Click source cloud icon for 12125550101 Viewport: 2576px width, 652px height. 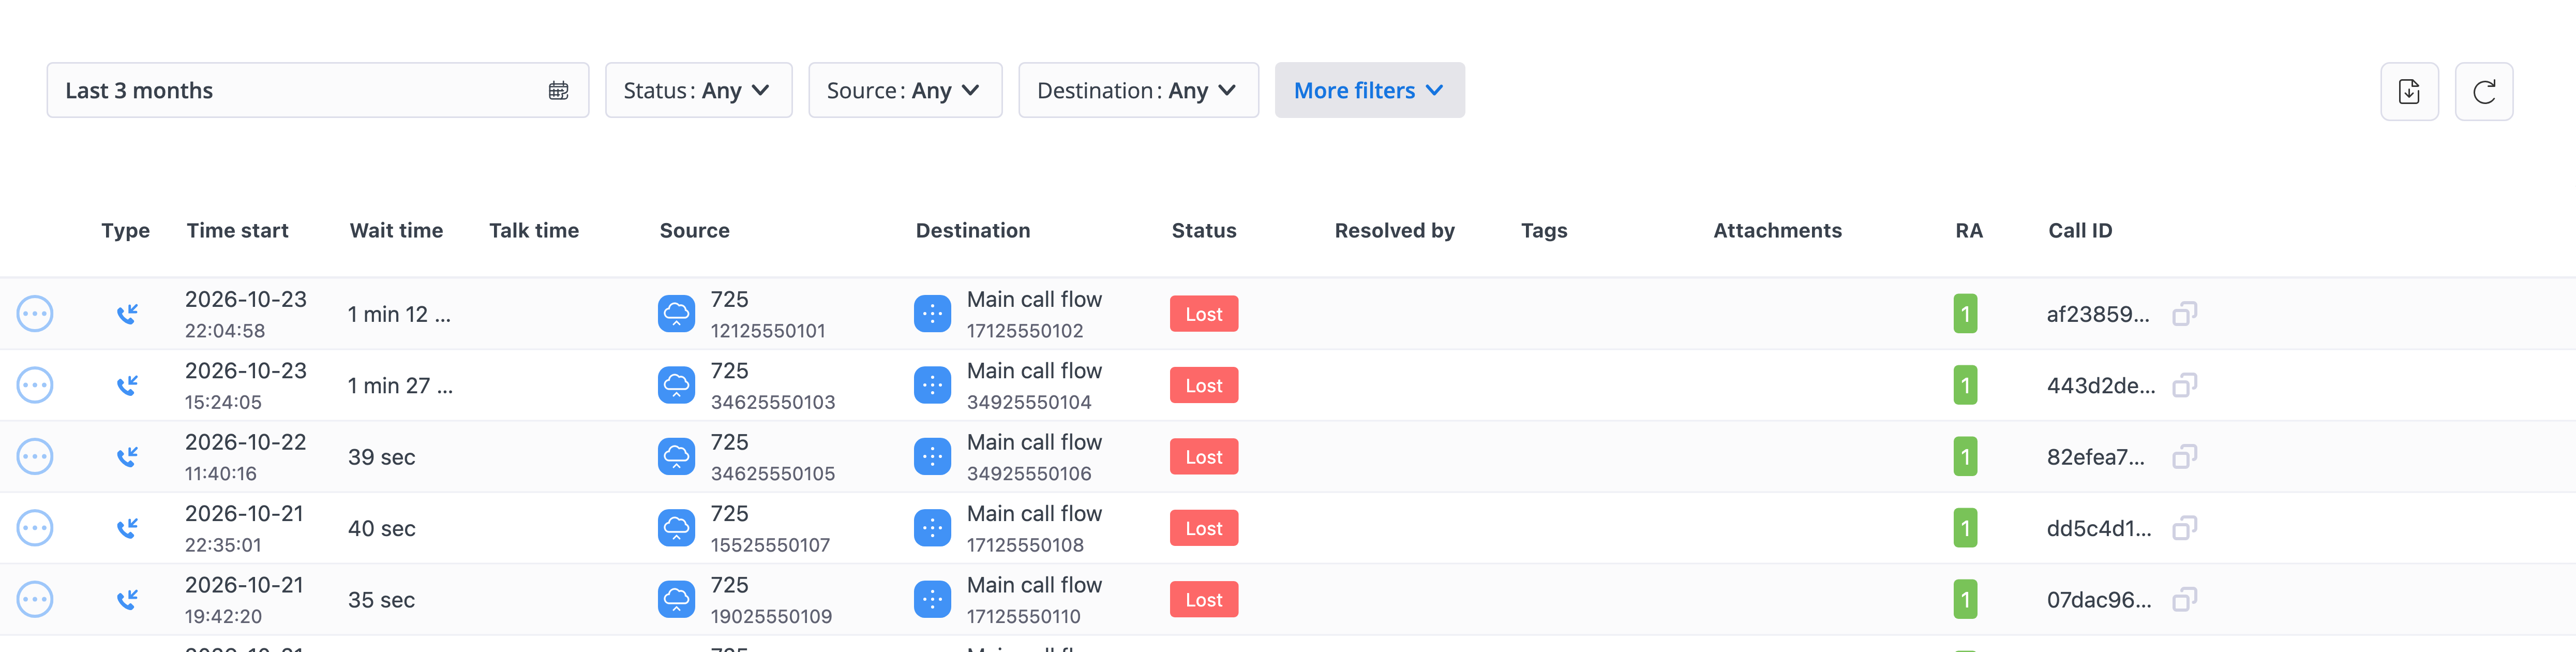pyautogui.click(x=677, y=314)
